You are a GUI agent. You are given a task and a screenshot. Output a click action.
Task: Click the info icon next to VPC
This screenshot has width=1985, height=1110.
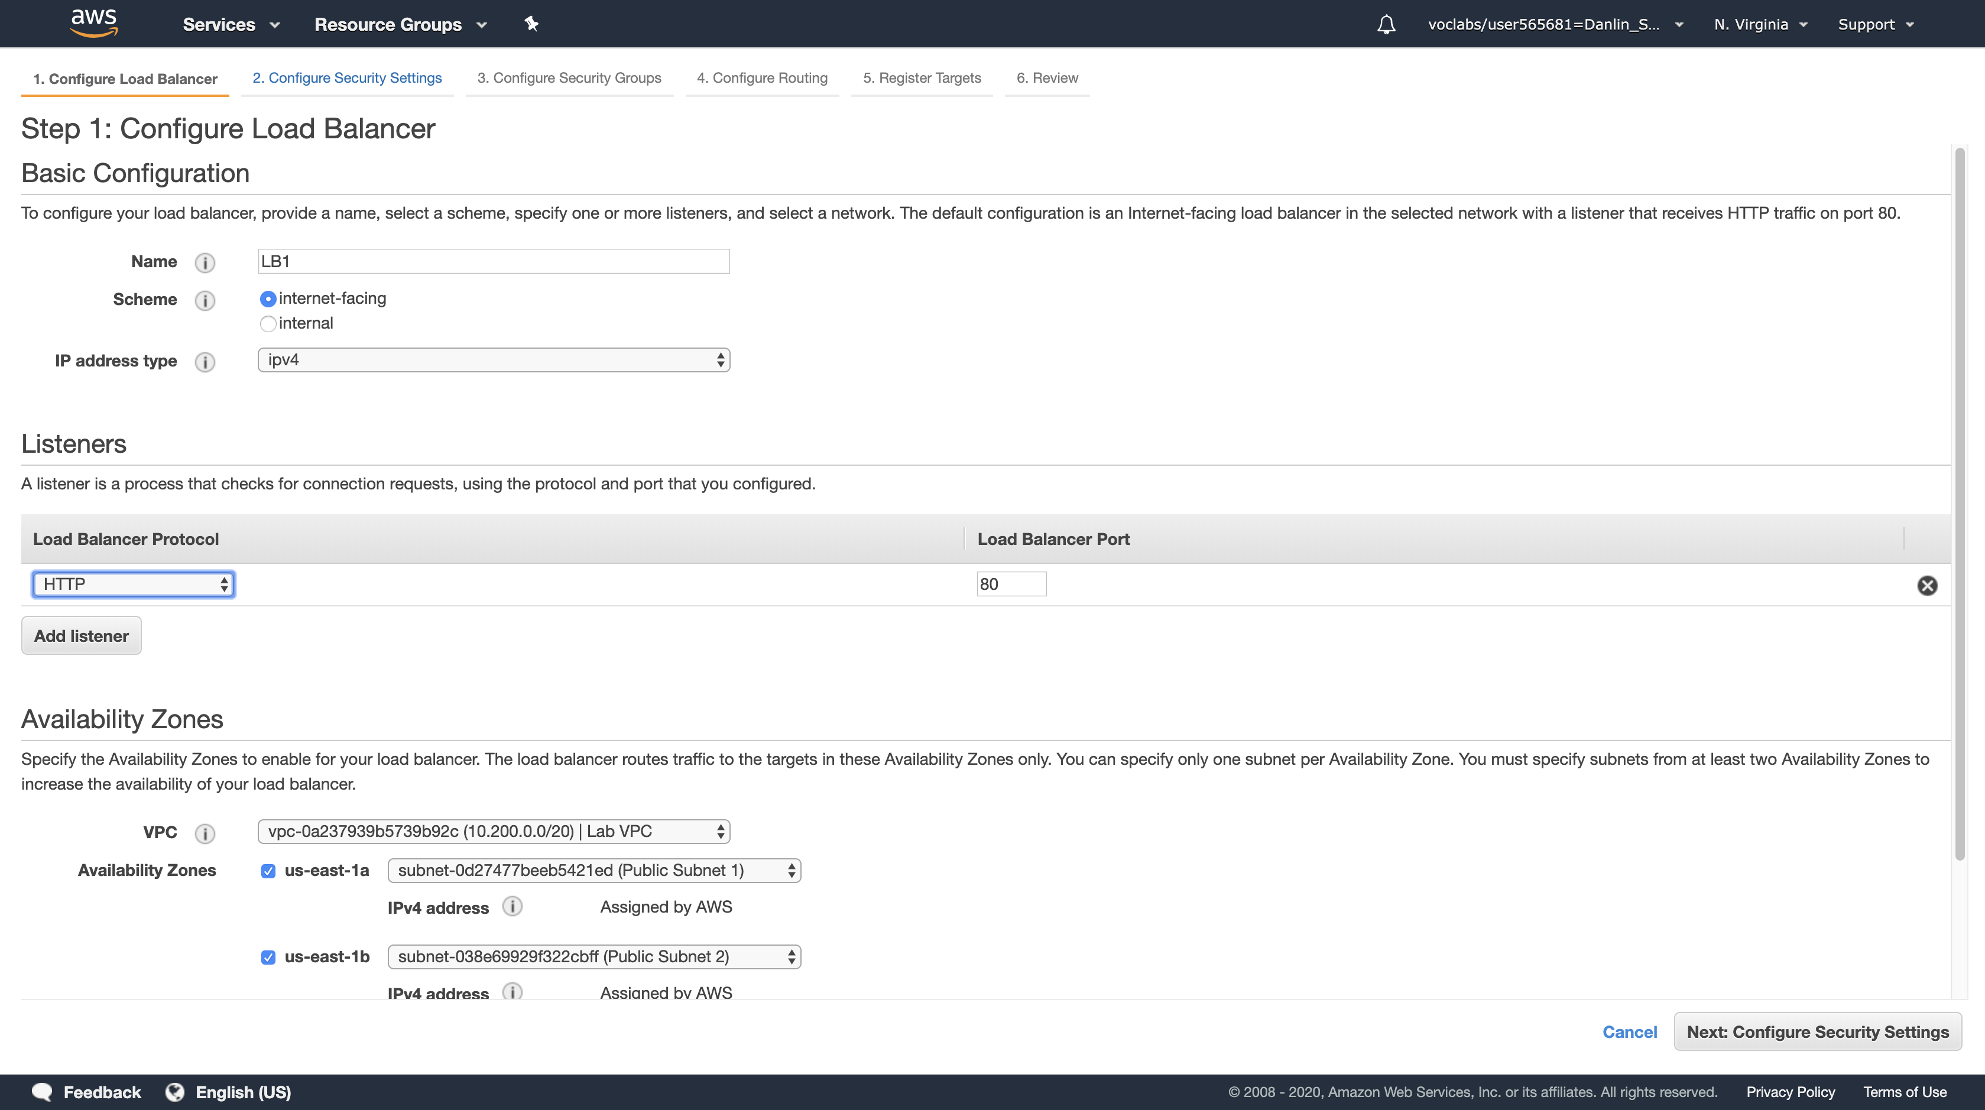pyautogui.click(x=204, y=833)
